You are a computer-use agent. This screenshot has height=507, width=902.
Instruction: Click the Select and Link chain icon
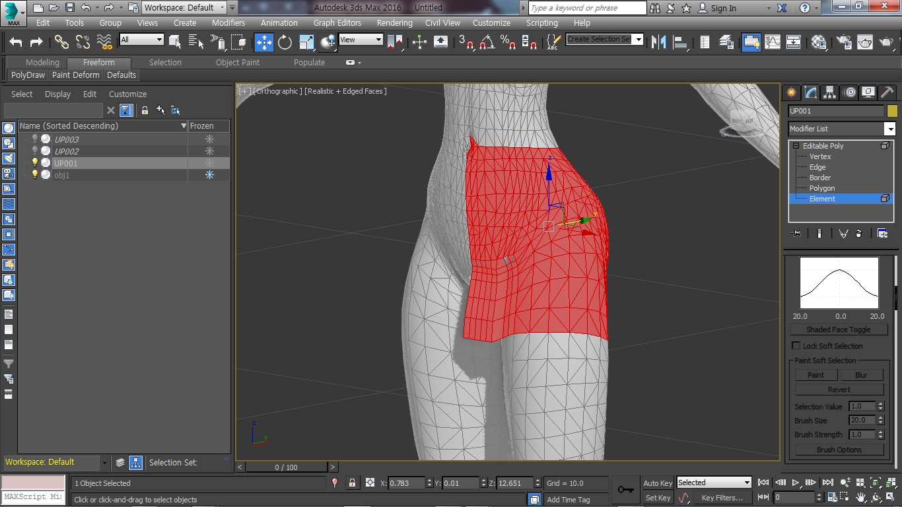[x=61, y=42]
